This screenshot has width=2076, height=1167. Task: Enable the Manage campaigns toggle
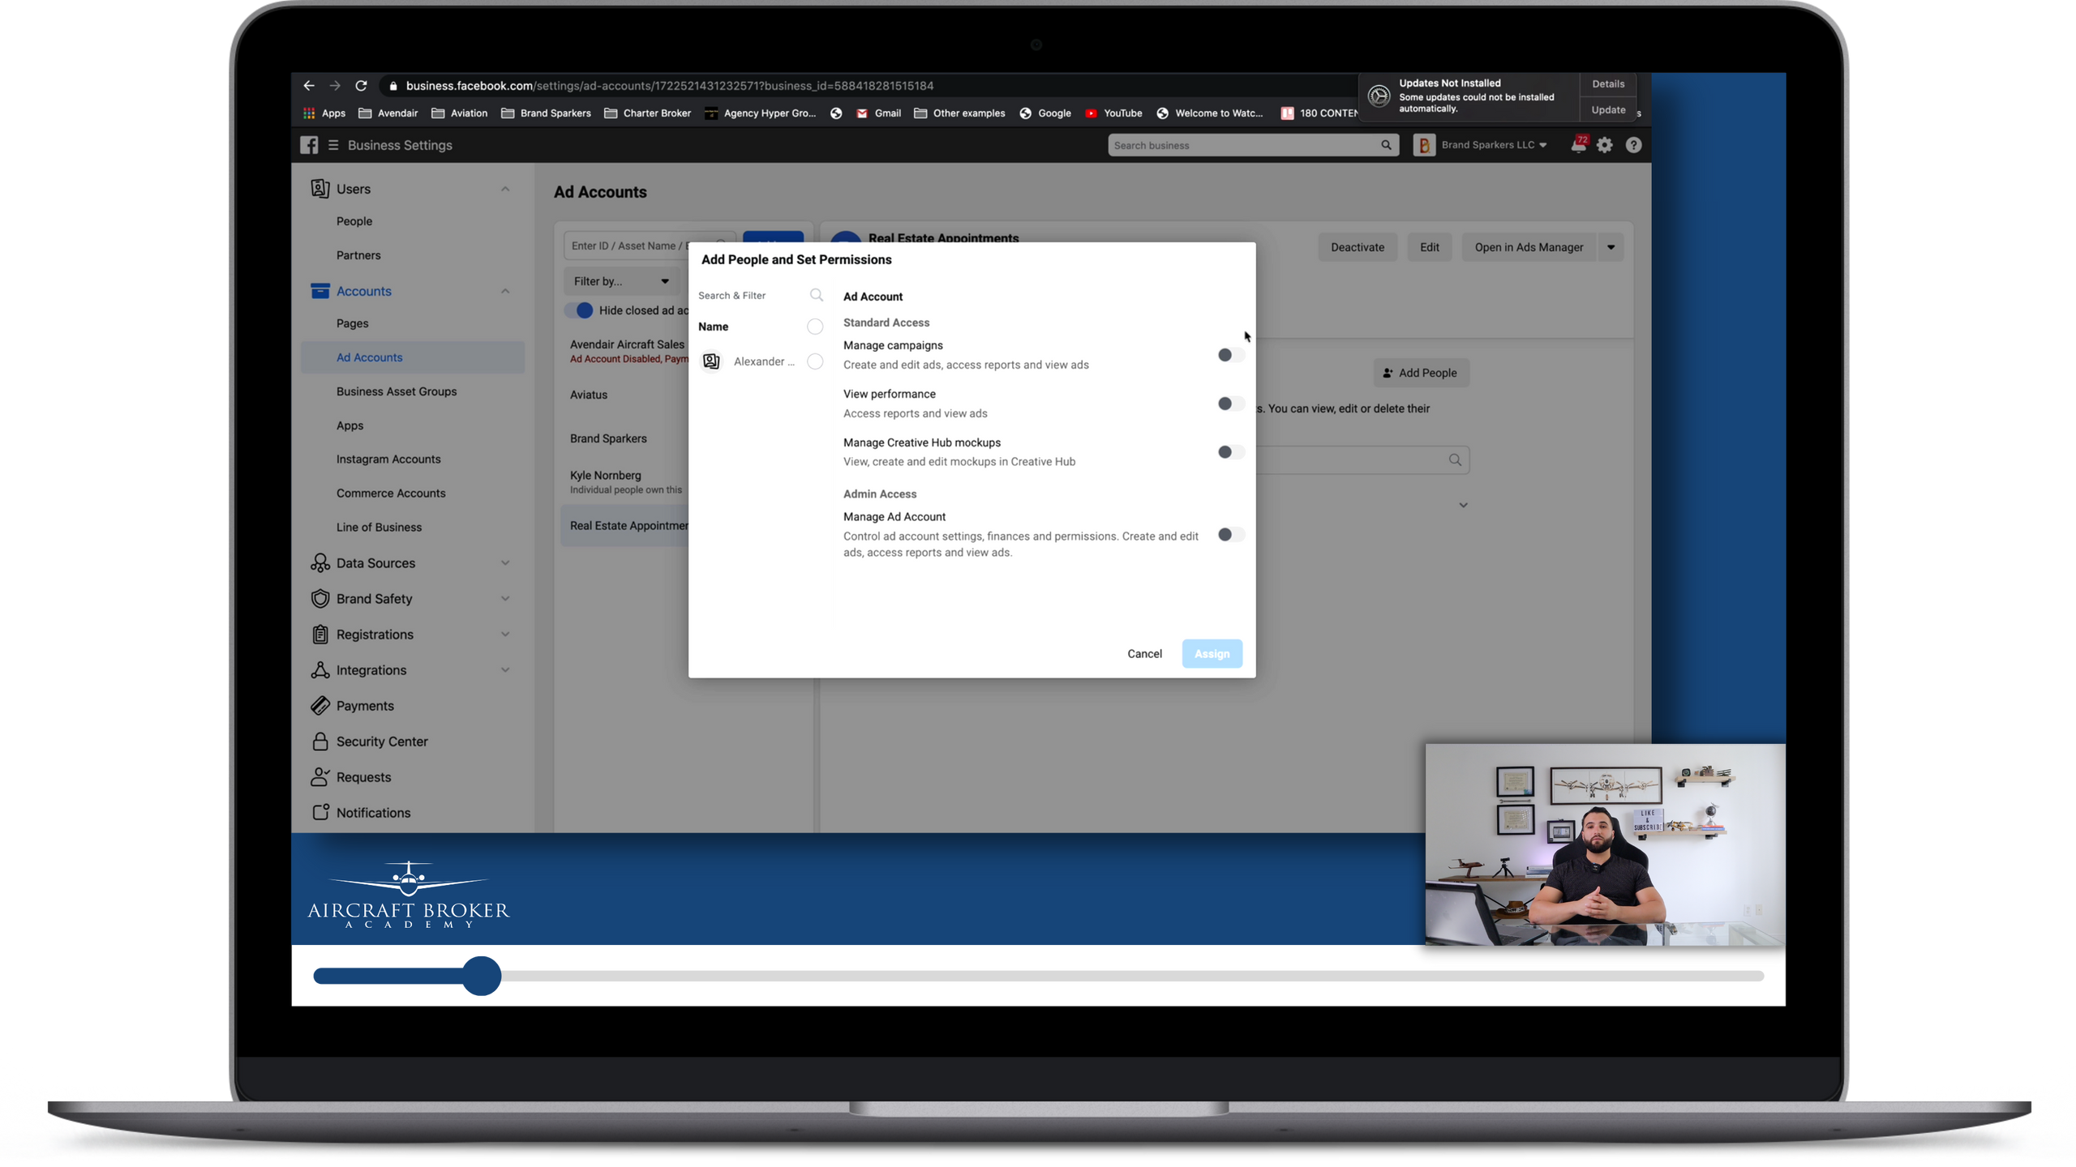click(1230, 355)
